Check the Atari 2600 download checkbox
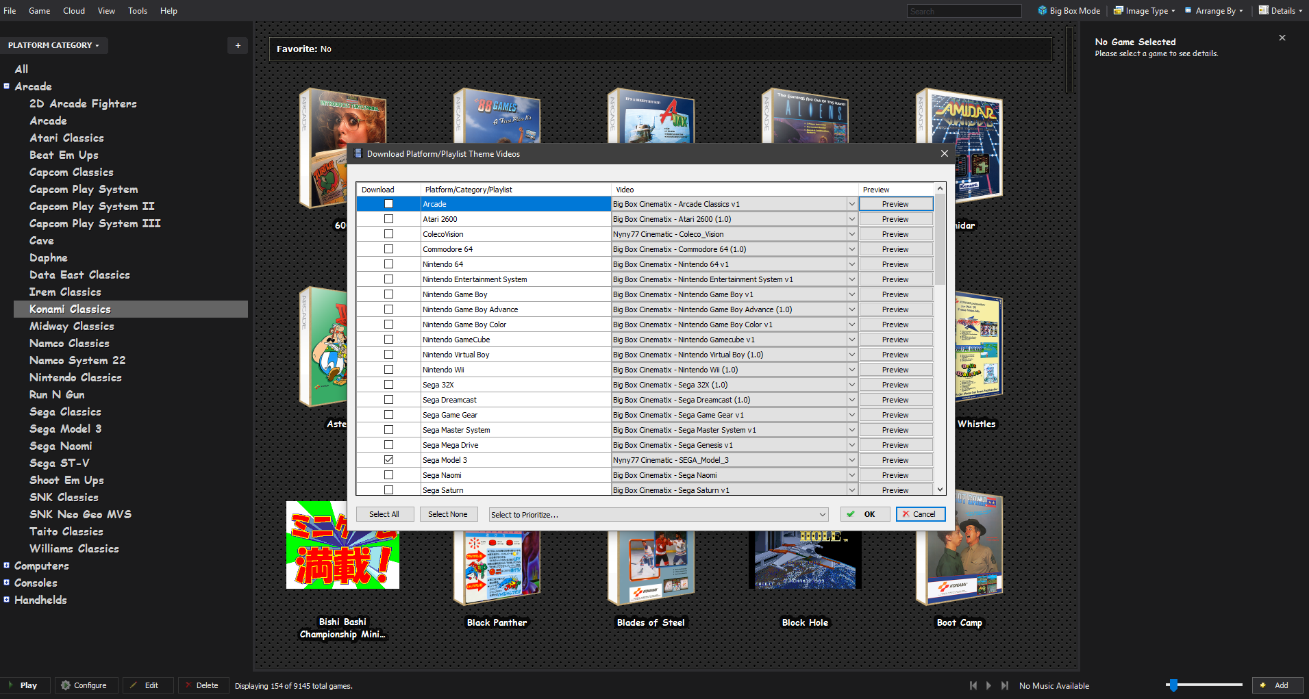This screenshot has height=699, width=1309. click(x=388, y=219)
